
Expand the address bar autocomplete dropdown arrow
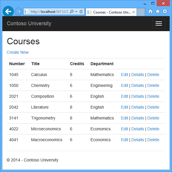[76, 11]
